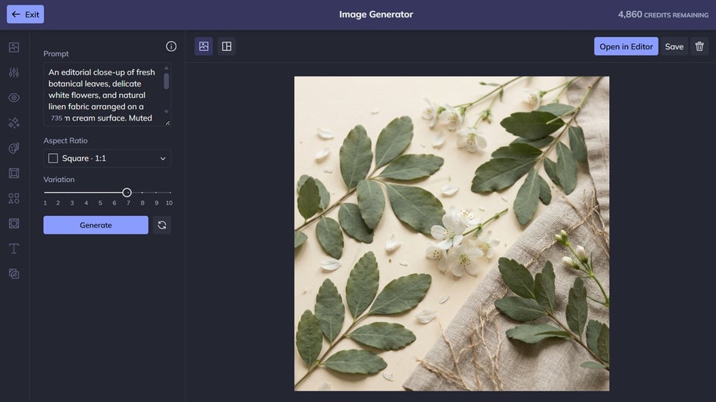Viewport: 716px width, 402px height.
Task: Click the 'Image Generator' title
Action: [375, 14]
